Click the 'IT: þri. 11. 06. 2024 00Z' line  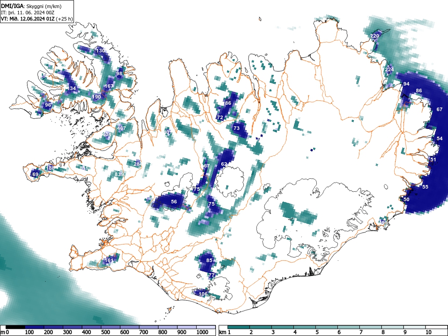[28, 13]
